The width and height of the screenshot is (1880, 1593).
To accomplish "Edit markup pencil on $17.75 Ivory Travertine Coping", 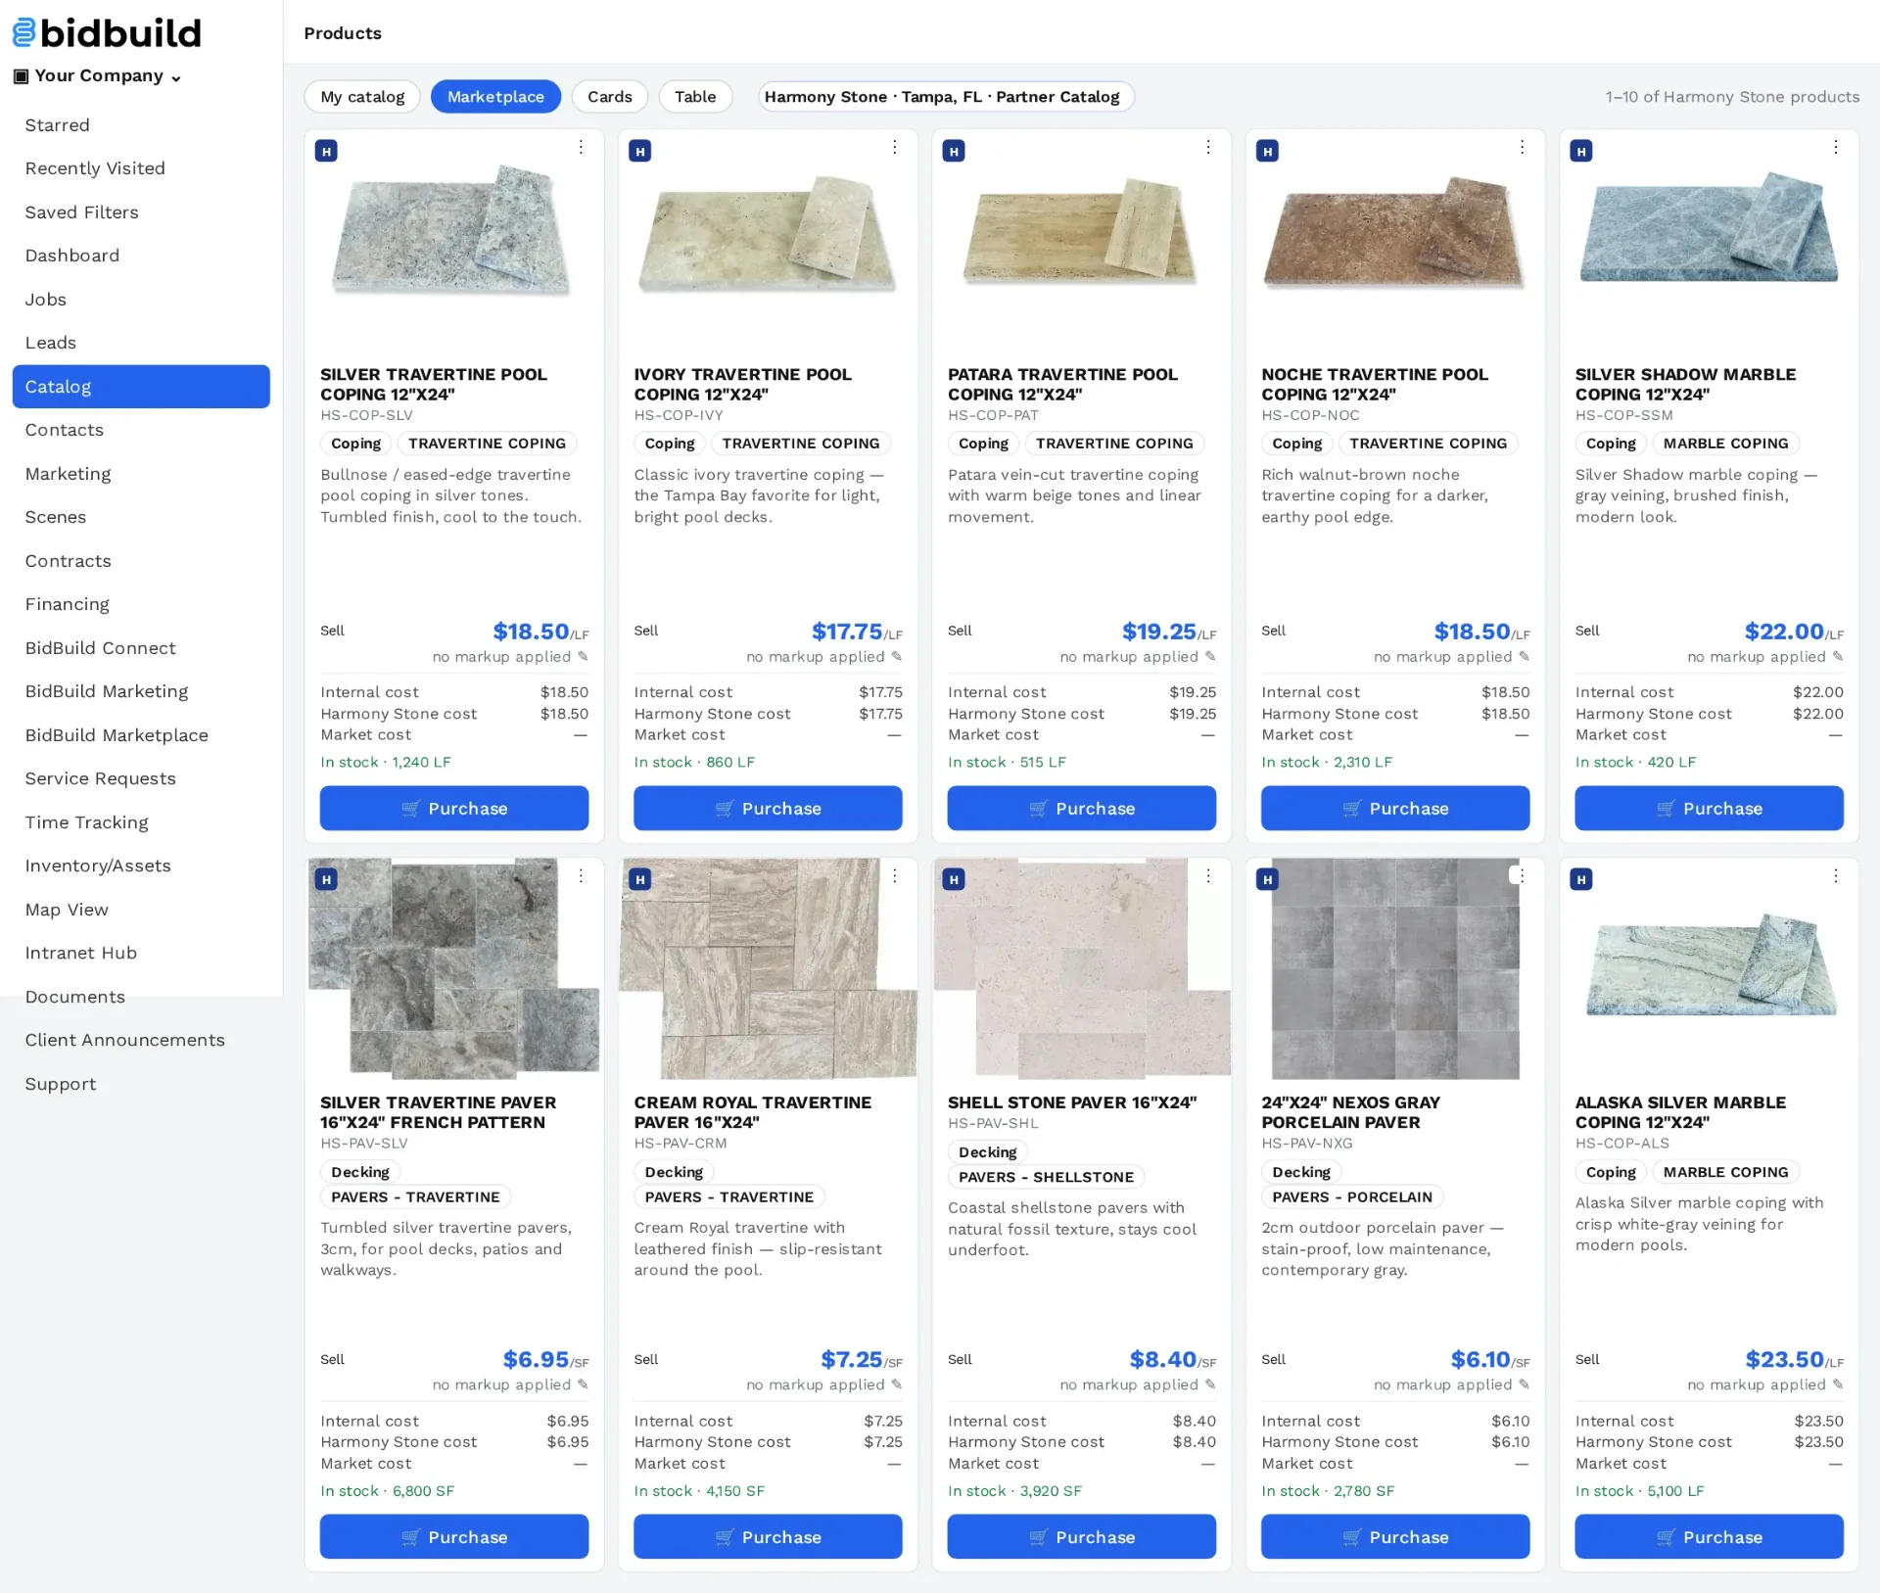I will click(x=896, y=656).
